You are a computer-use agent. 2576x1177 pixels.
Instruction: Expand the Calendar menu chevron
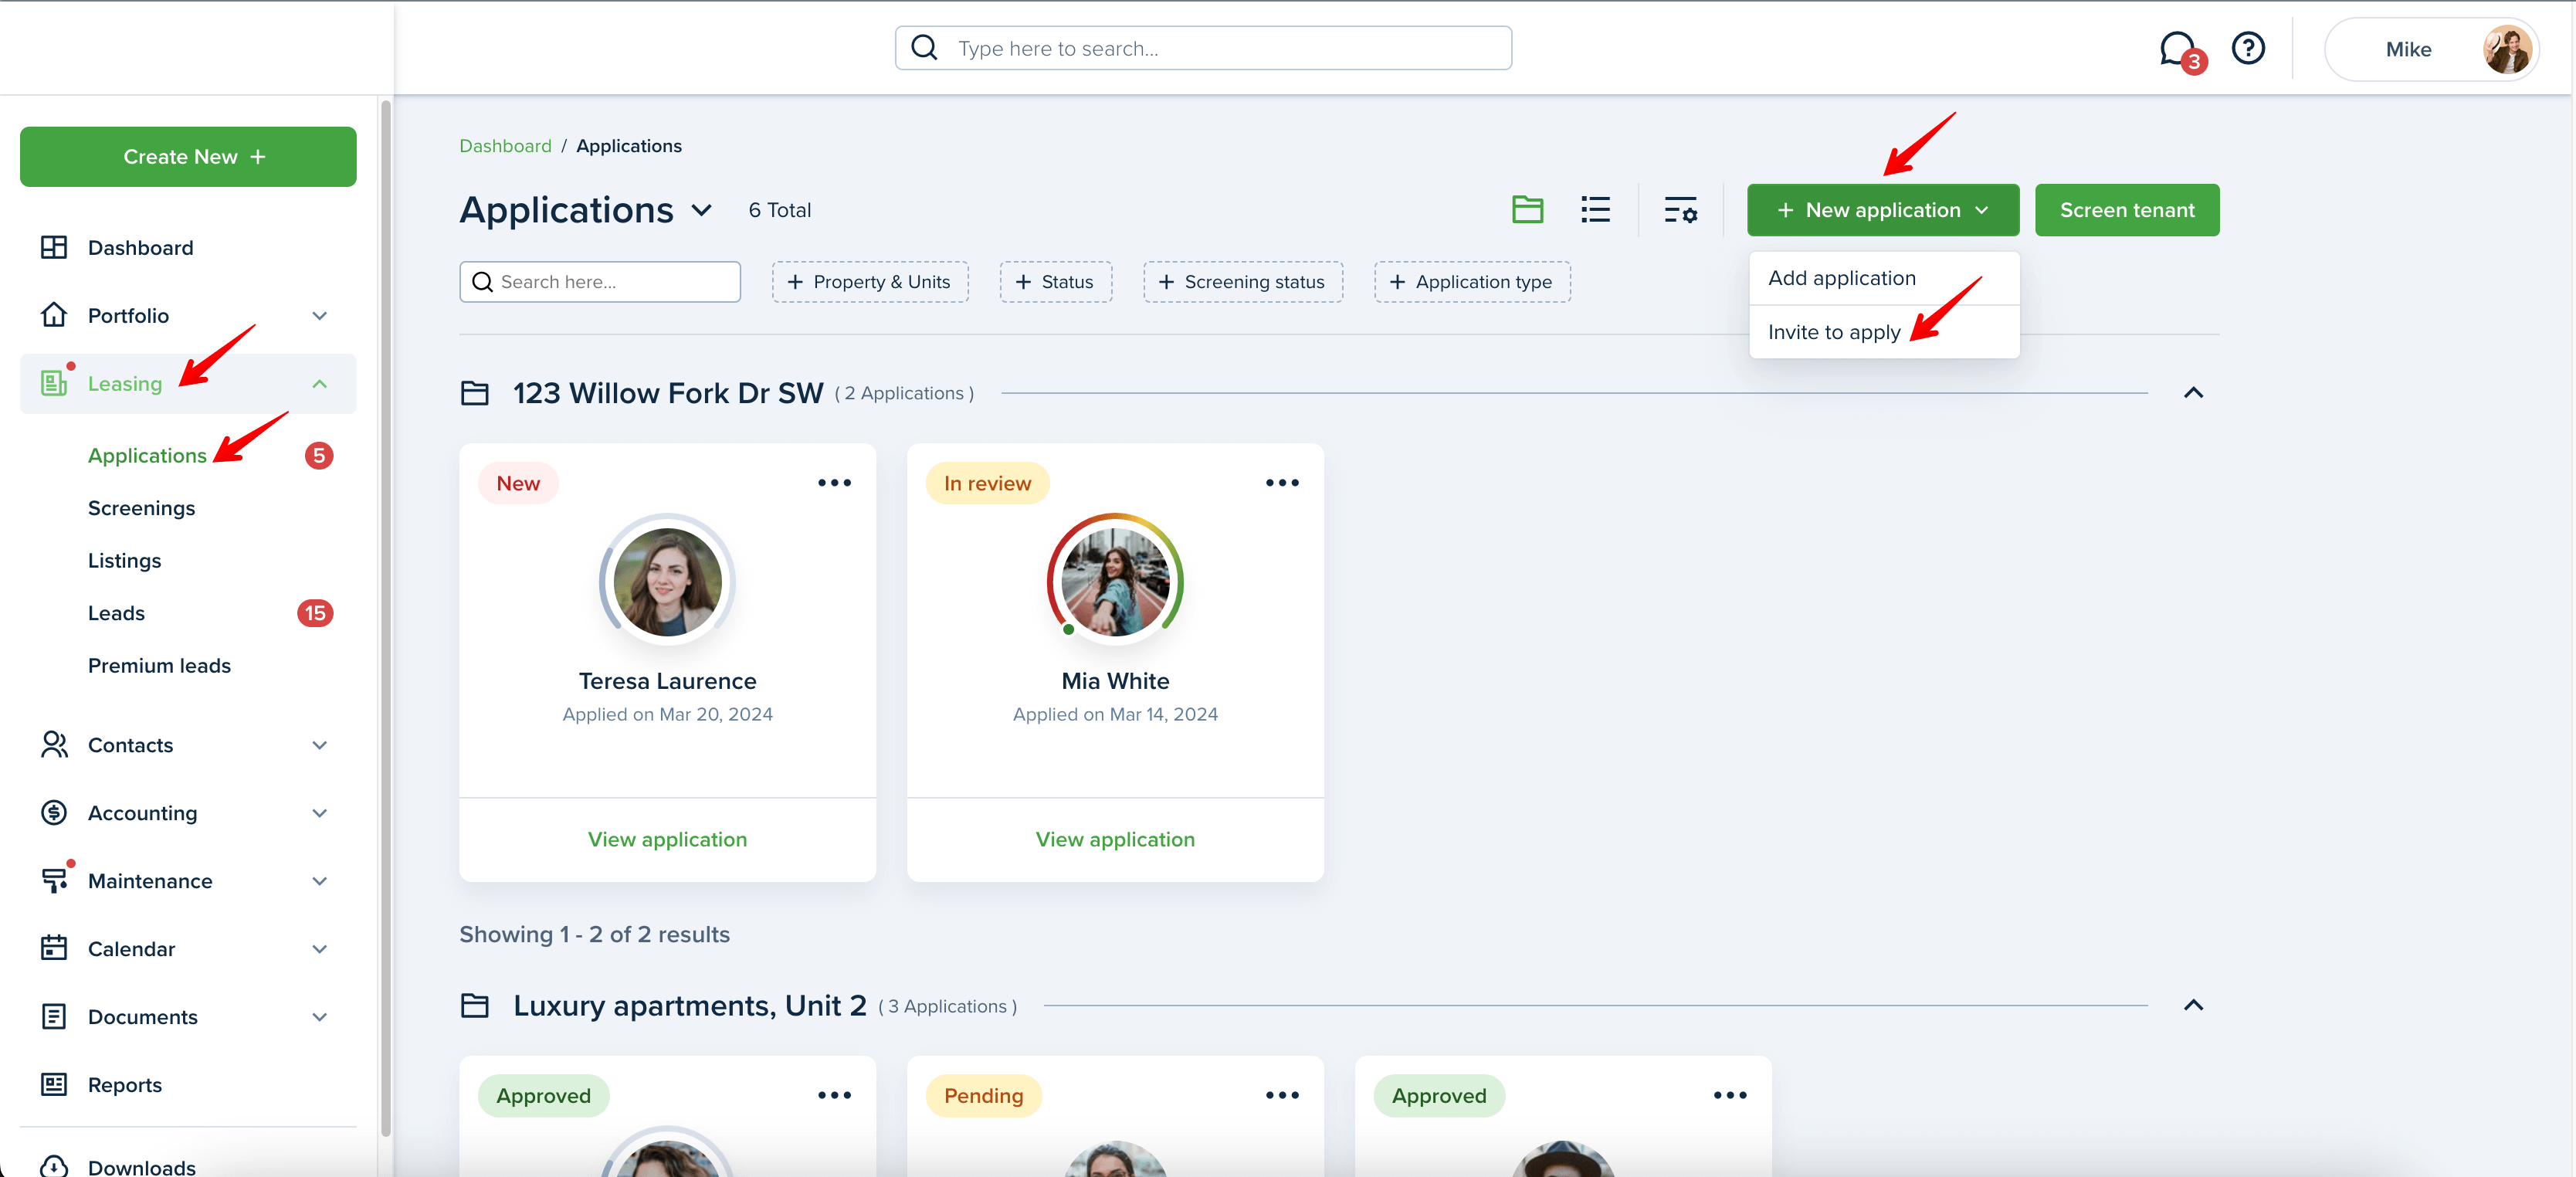[320, 949]
